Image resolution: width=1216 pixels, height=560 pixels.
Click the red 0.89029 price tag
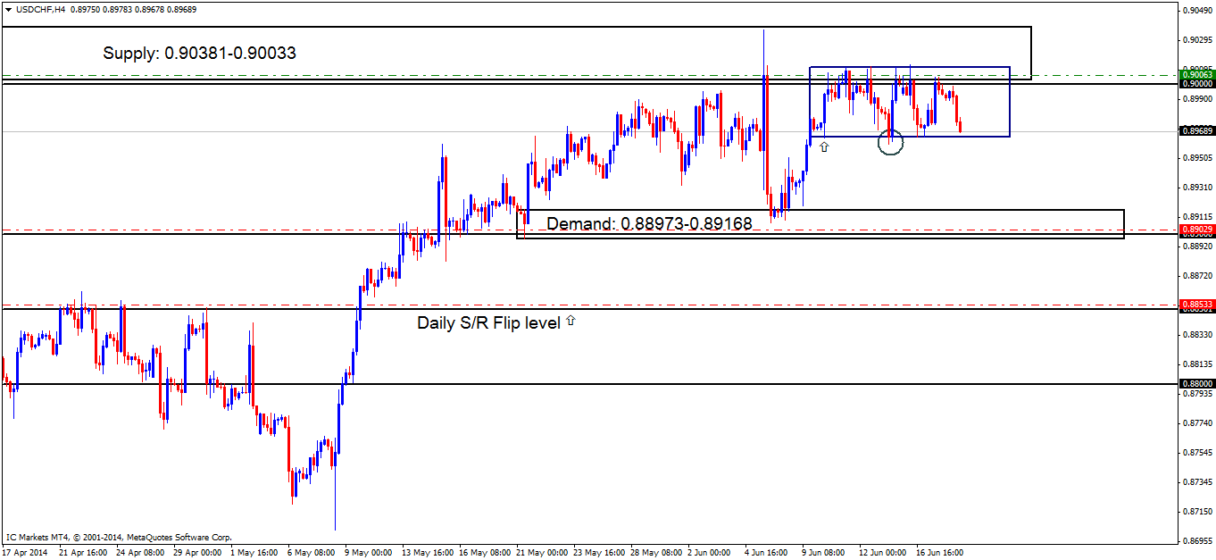[x=1196, y=230]
